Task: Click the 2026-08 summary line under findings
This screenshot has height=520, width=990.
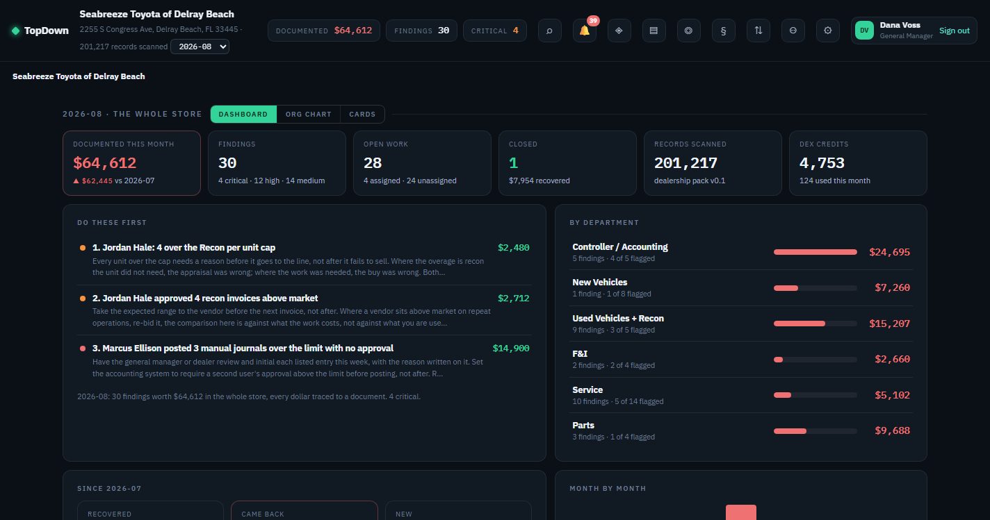Action: (249, 397)
